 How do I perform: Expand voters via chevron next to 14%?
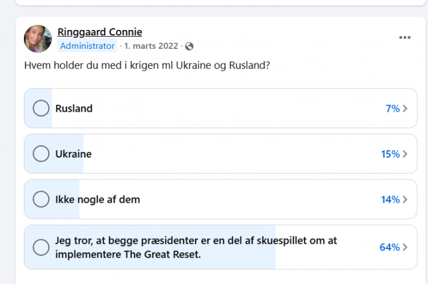(405, 200)
